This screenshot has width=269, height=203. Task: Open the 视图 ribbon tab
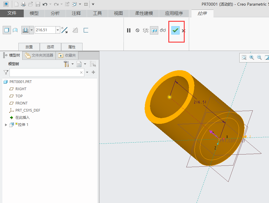point(118,13)
